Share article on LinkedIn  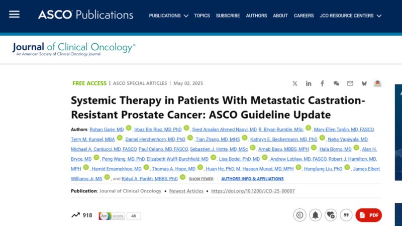click(x=309, y=83)
